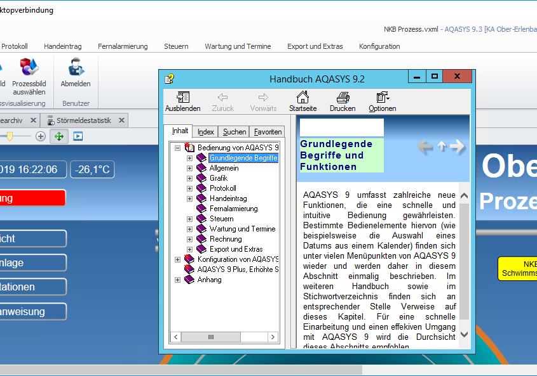Open the Wartung und Termine ribbon tab

[x=238, y=46]
